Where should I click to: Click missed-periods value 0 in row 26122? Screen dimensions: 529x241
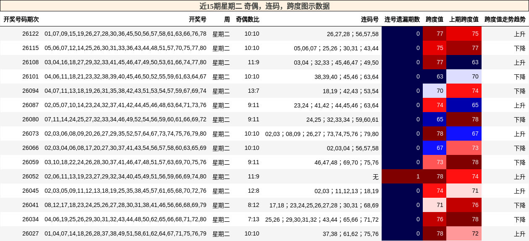point(402,34)
